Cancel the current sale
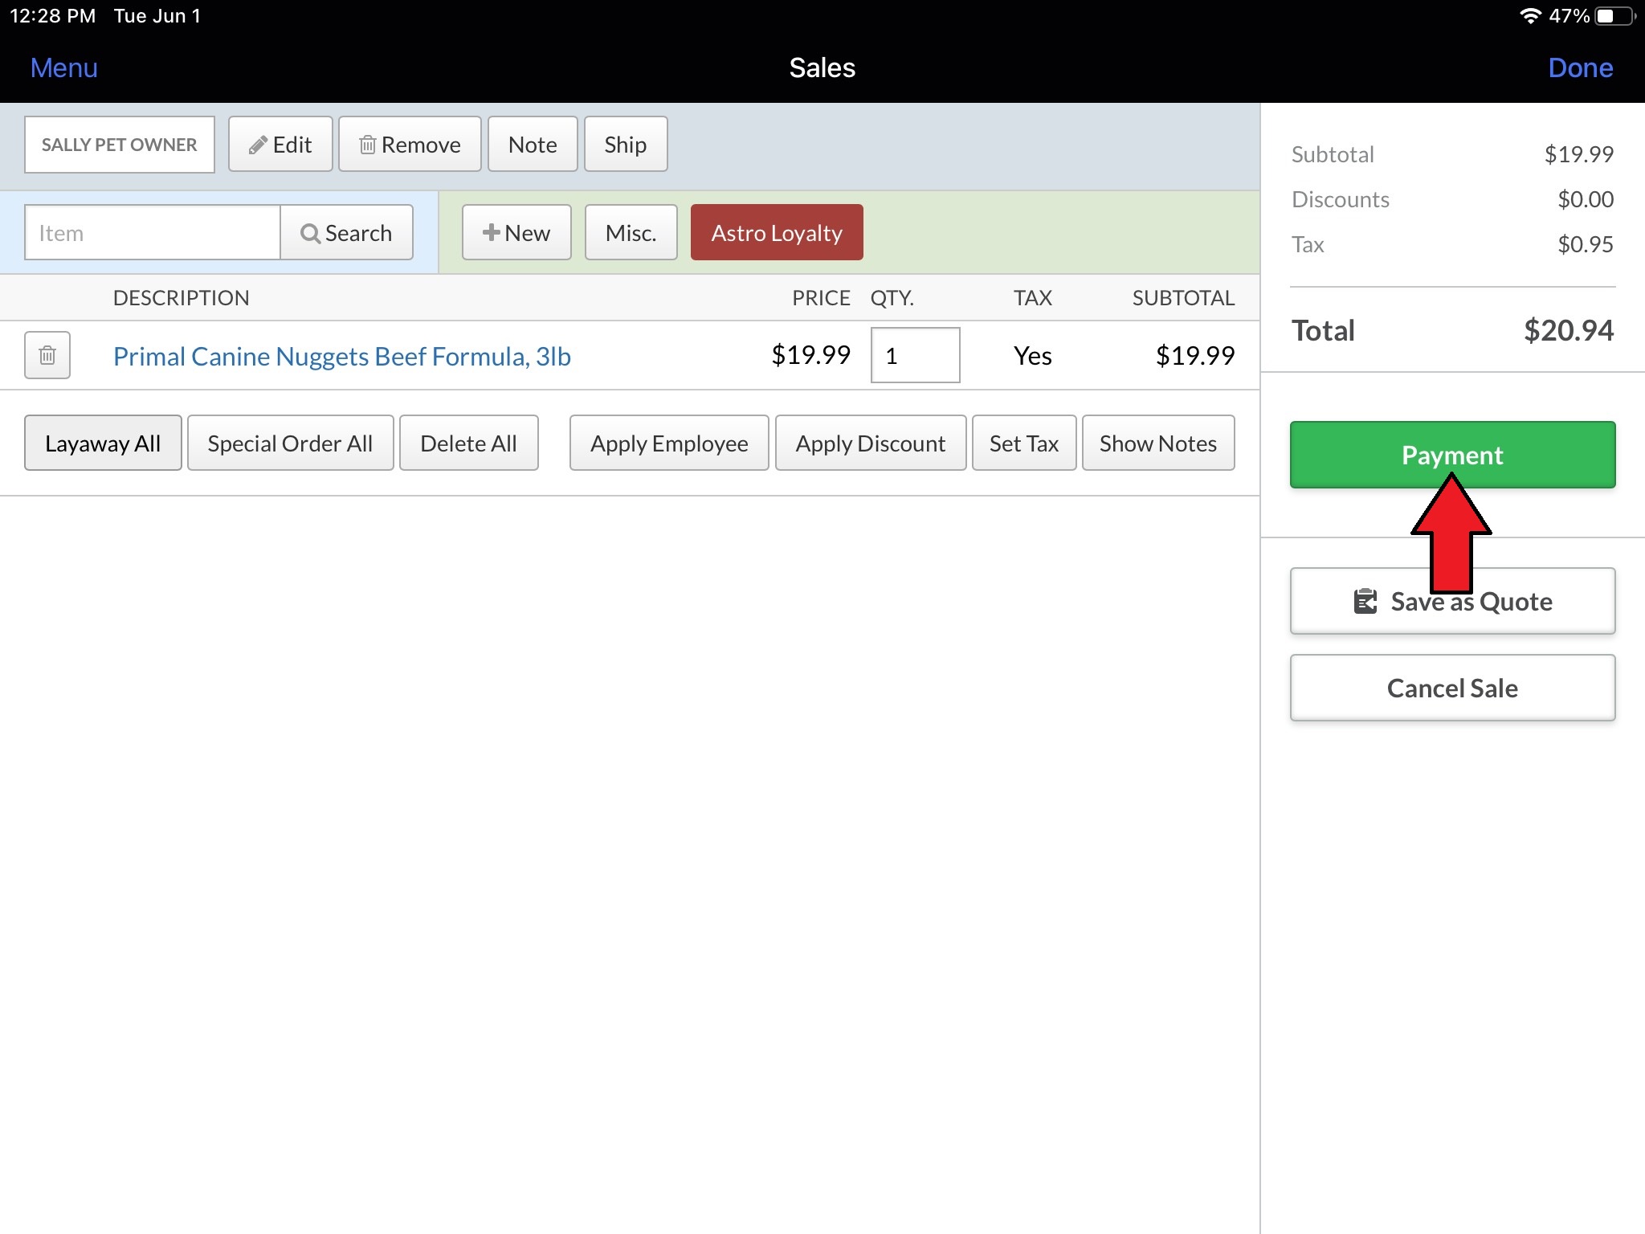The width and height of the screenshot is (1645, 1234). 1452,689
